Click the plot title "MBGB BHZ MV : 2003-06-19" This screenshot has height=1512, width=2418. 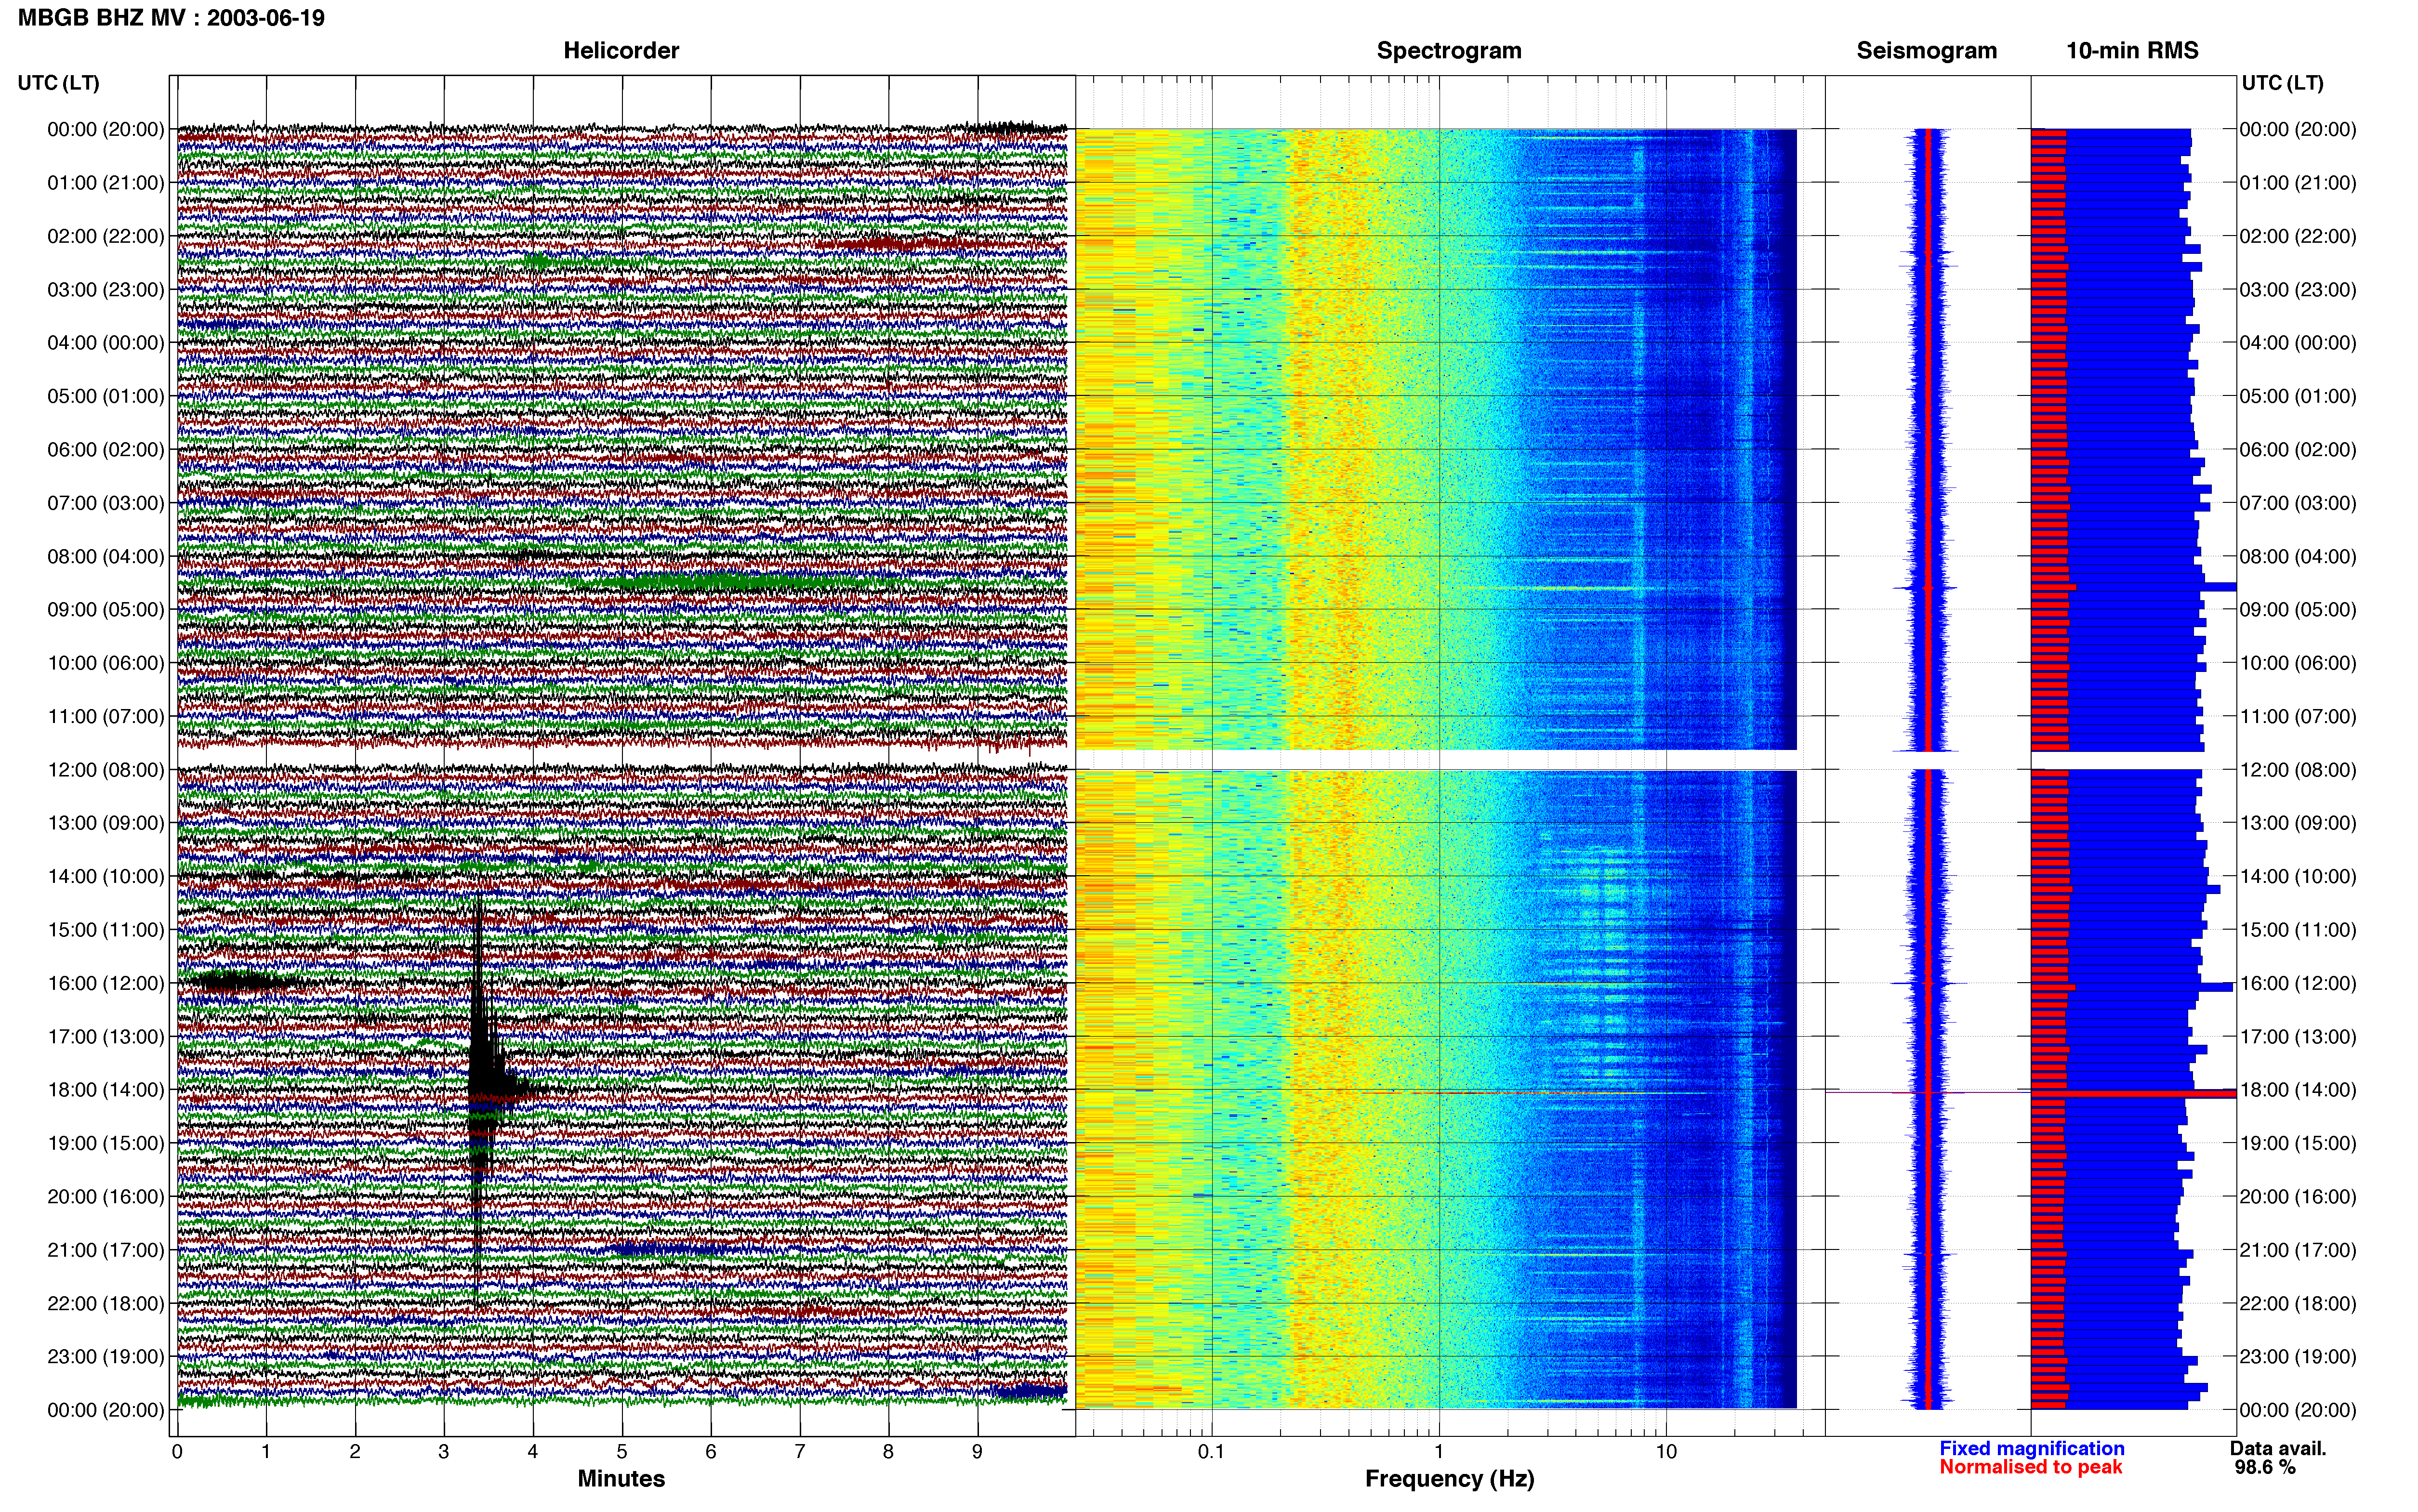(x=171, y=18)
